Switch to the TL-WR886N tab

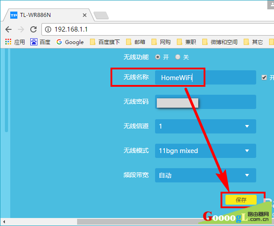45,15
